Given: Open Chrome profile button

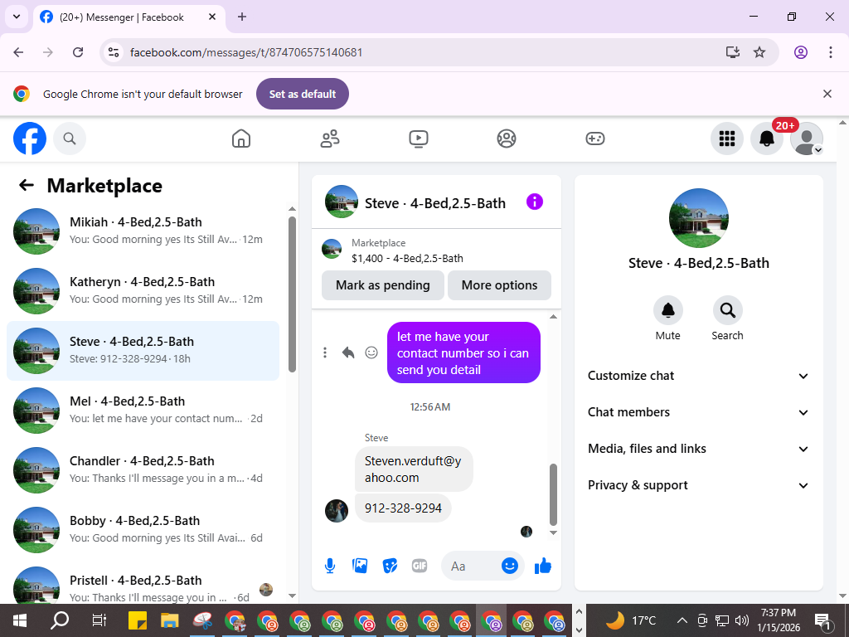Looking at the screenshot, I should pyautogui.click(x=801, y=52).
